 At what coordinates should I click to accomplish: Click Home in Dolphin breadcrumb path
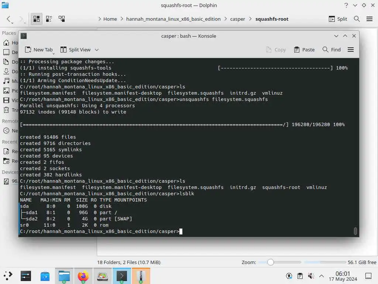point(110,19)
